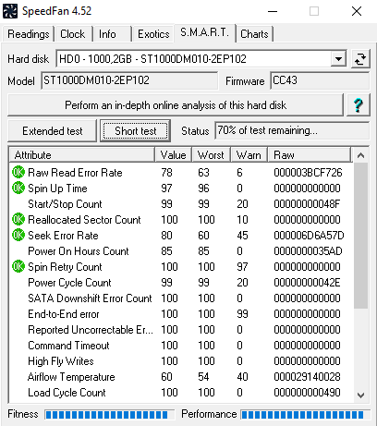
Task: Click the OK icon beside Reallocated Sector Count
Action: (18, 219)
